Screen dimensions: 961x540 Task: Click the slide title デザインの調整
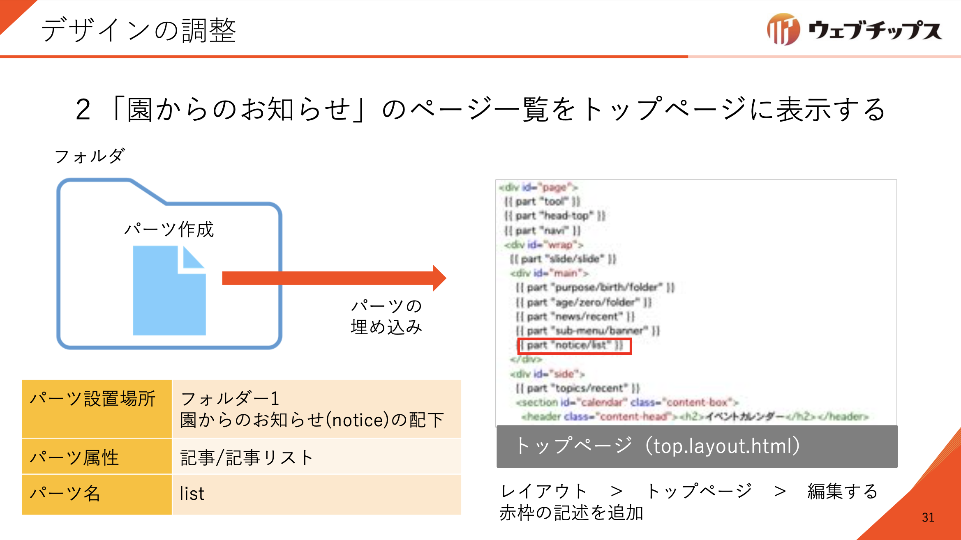(x=139, y=30)
